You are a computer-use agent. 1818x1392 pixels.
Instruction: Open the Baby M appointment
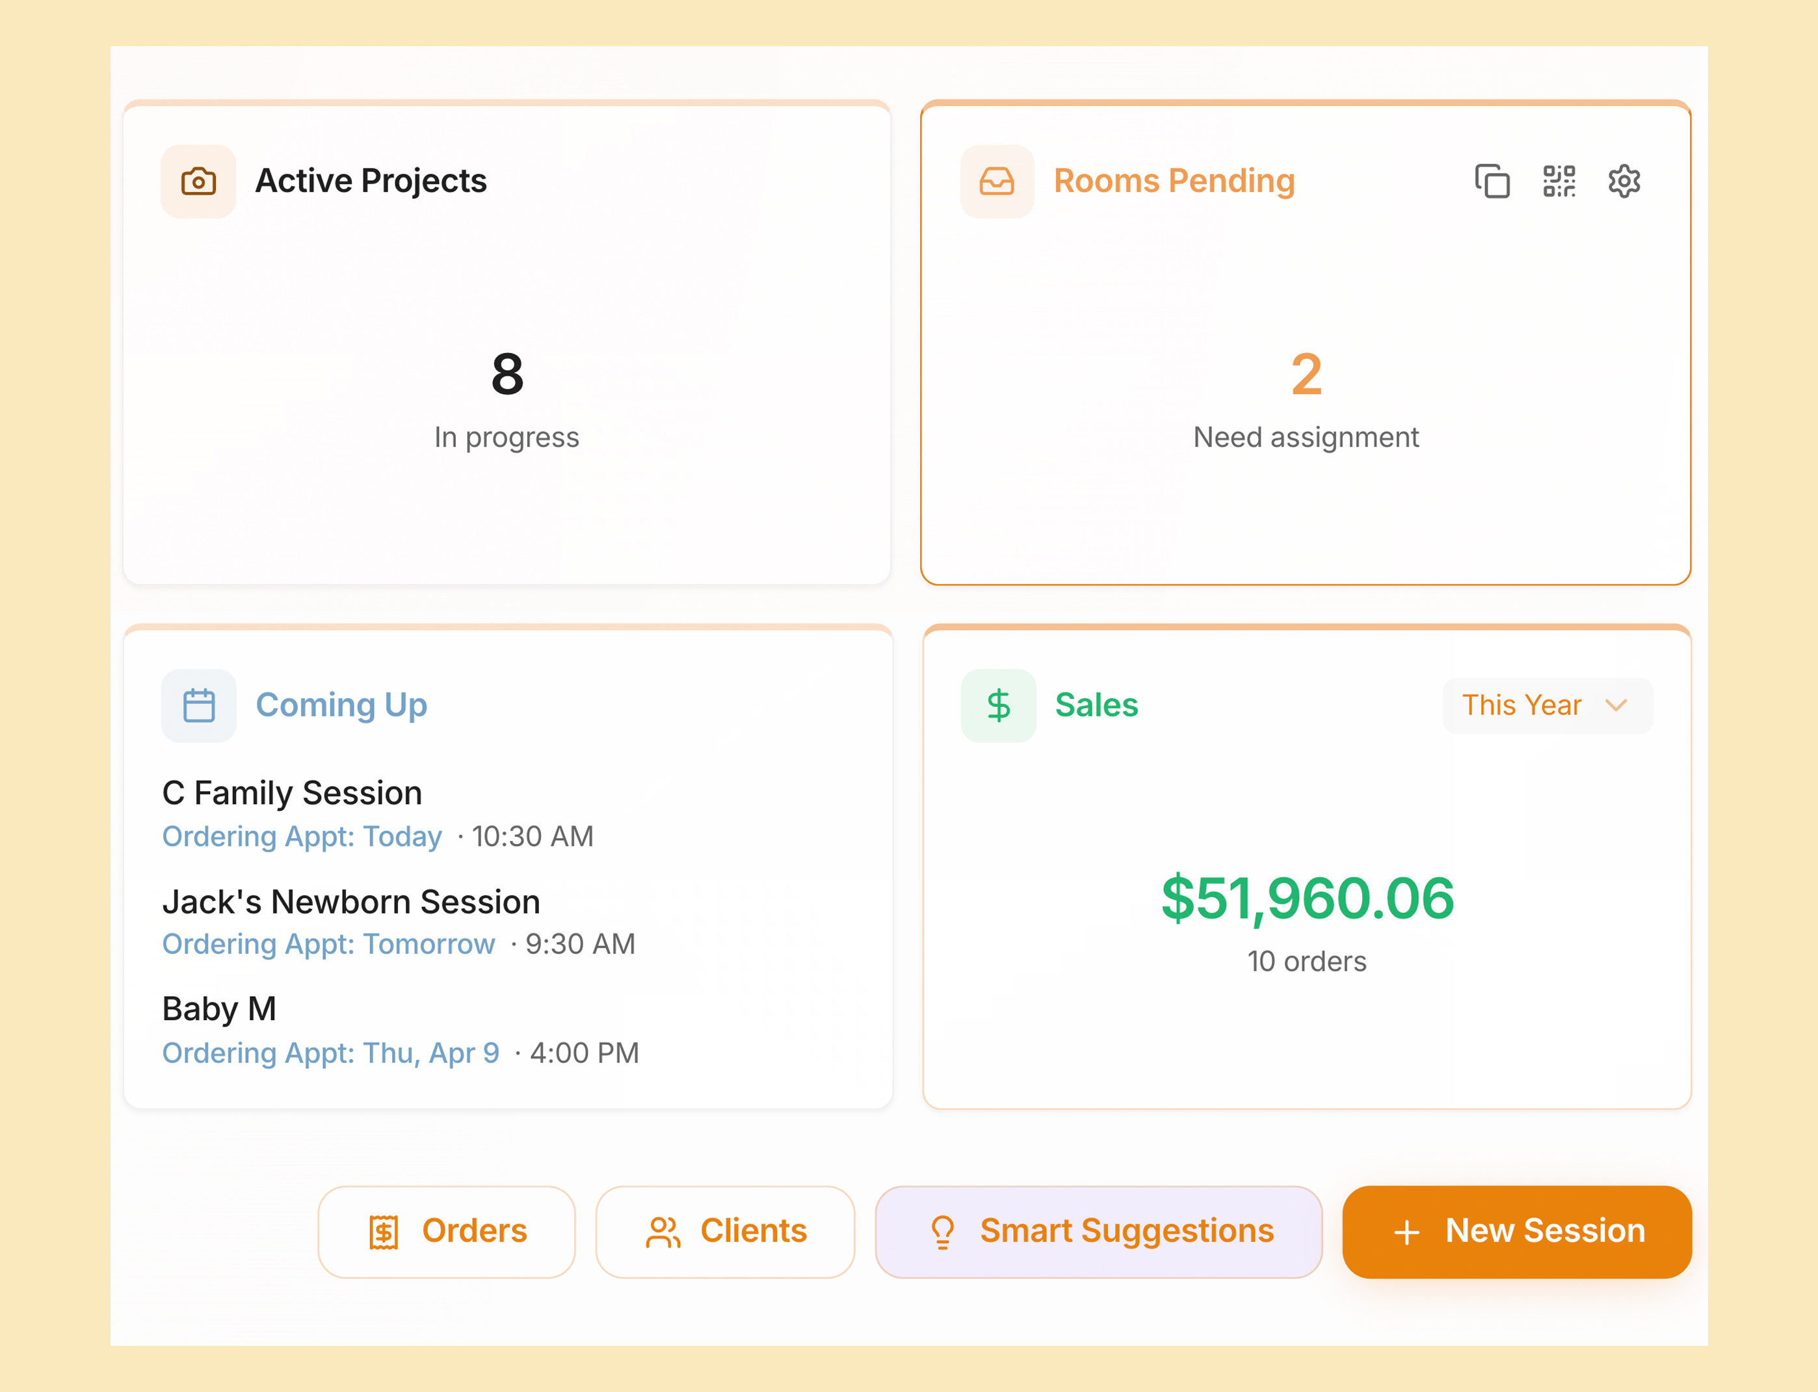[x=220, y=1009]
